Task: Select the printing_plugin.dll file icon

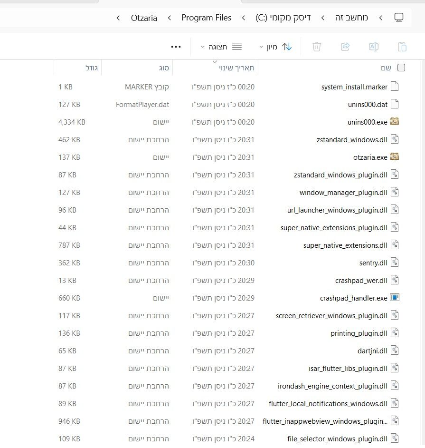Action: [395, 333]
